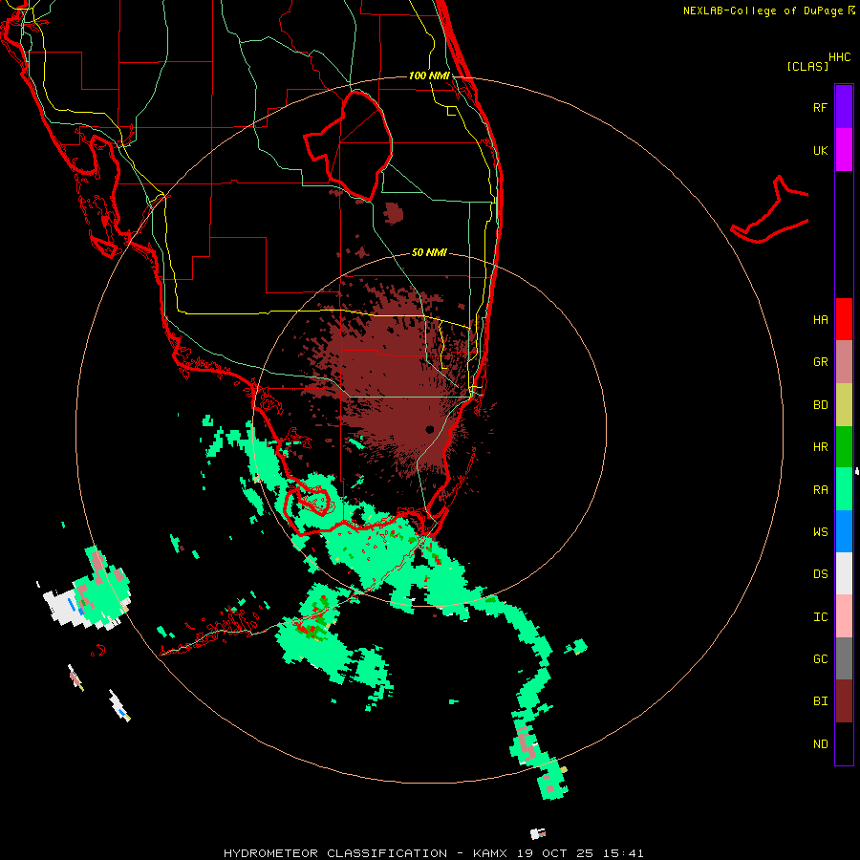This screenshot has width=860, height=860.
Task: Click the "19 OCT 25" date stamp
Action: pyautogui.click(x=555, y=853)
